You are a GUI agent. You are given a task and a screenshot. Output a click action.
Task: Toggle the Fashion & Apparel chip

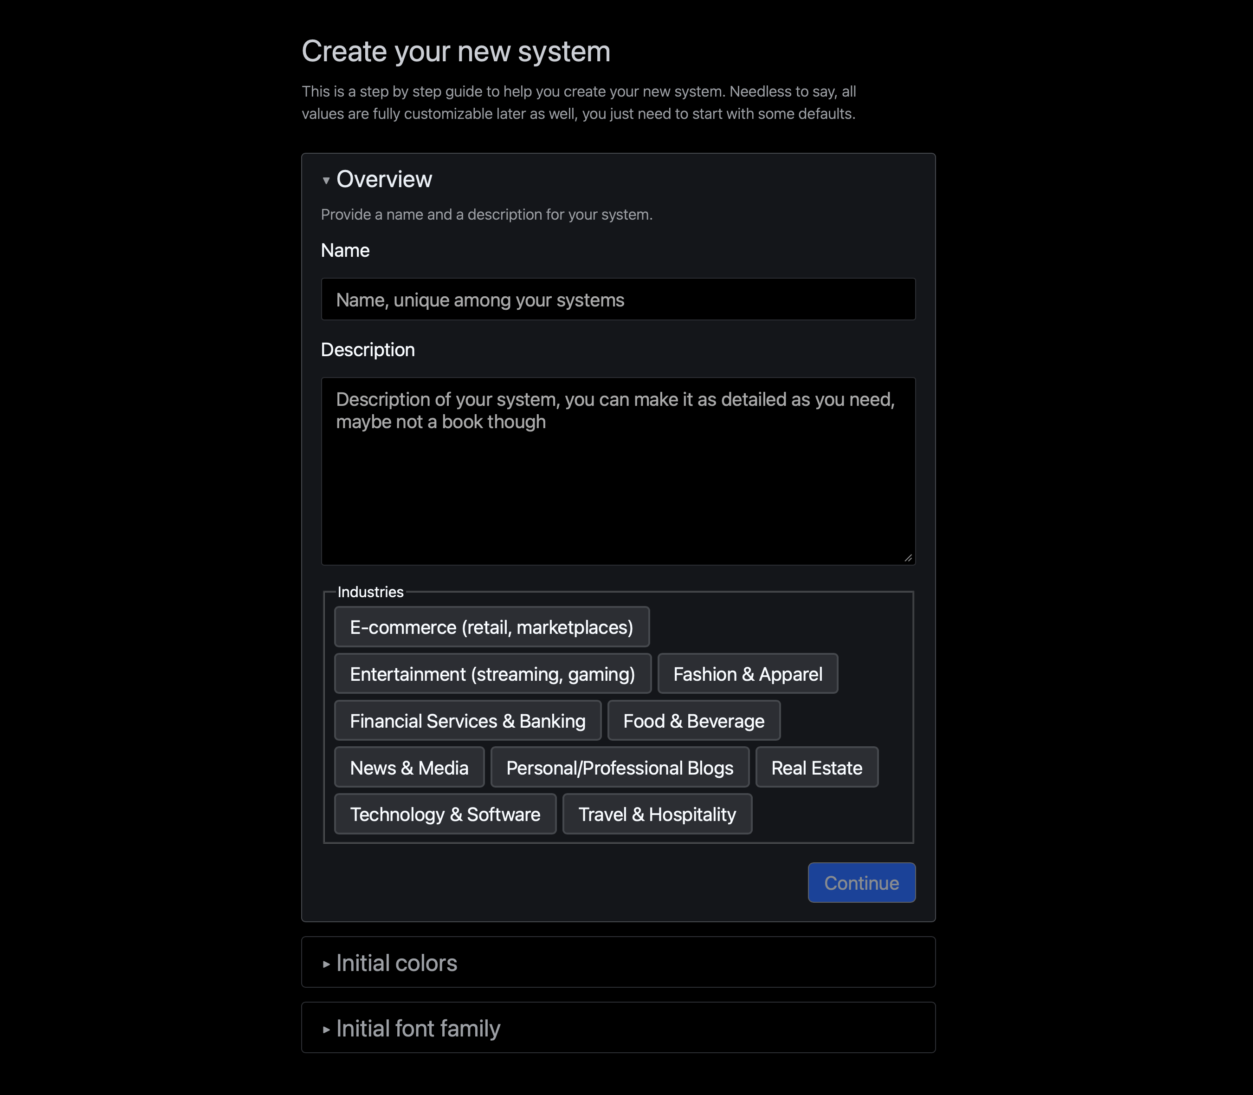point(748,674)
